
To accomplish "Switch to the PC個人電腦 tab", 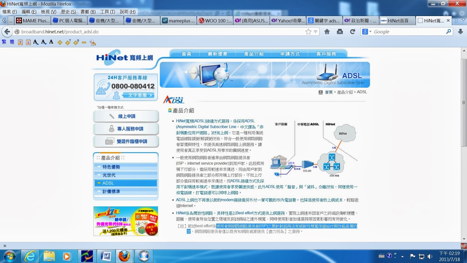I will tap(69, 20).
